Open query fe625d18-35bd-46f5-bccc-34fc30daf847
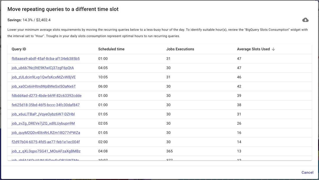This screenshot has height=180, width=319. pyautogui.click(x=45, y=105)
